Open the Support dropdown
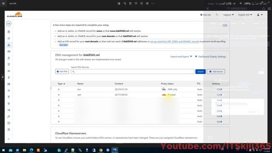This screenshot has height=153, width=272. coord(228,15)
